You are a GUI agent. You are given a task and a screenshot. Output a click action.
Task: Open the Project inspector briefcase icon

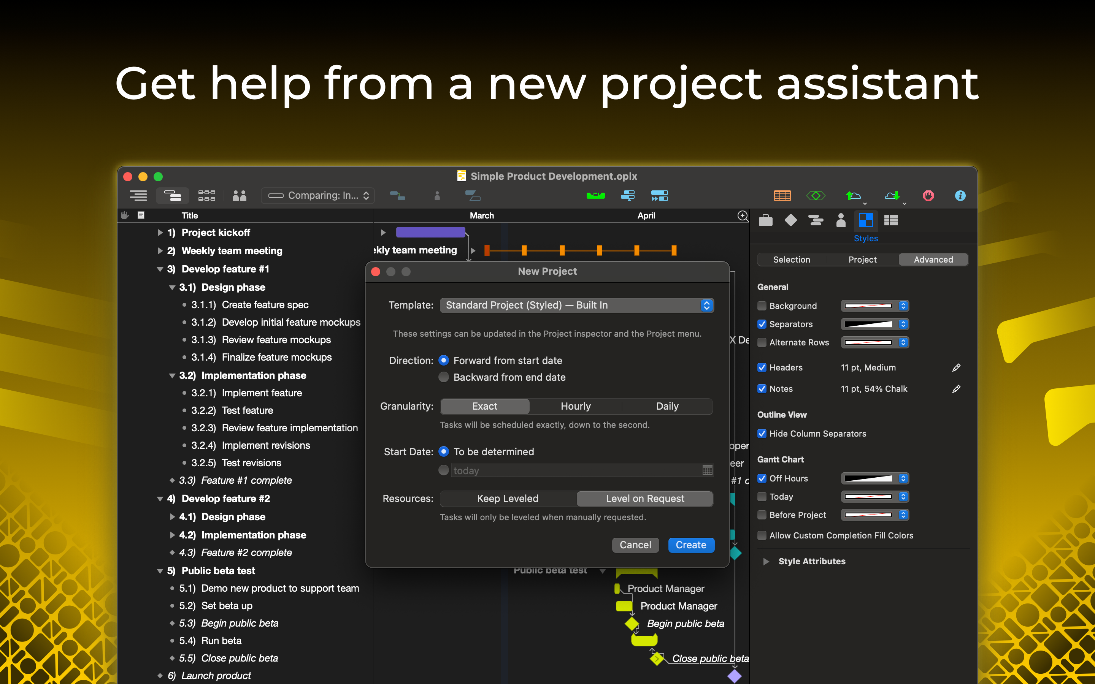click(766, 220)
